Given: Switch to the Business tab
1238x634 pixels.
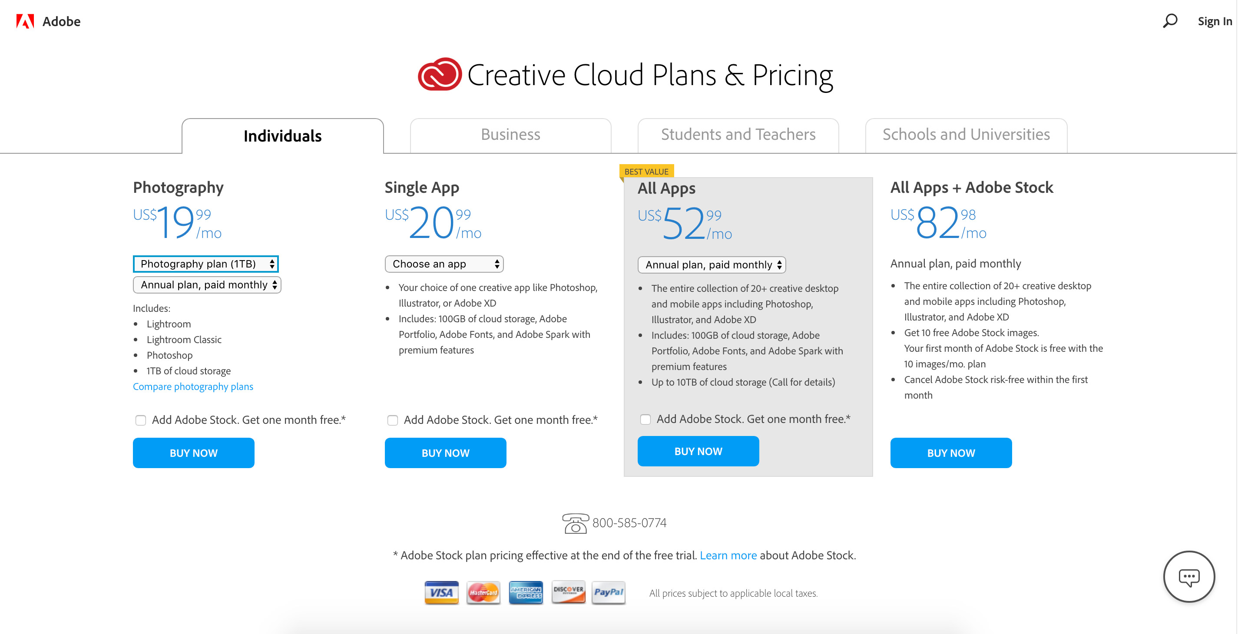Looking at the screenshot, I should click(x=510, y=135).
